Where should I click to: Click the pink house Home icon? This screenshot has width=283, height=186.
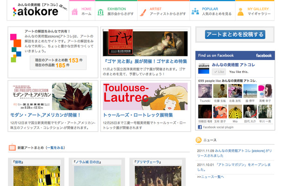pyautogui.click(x=75, y=12)
